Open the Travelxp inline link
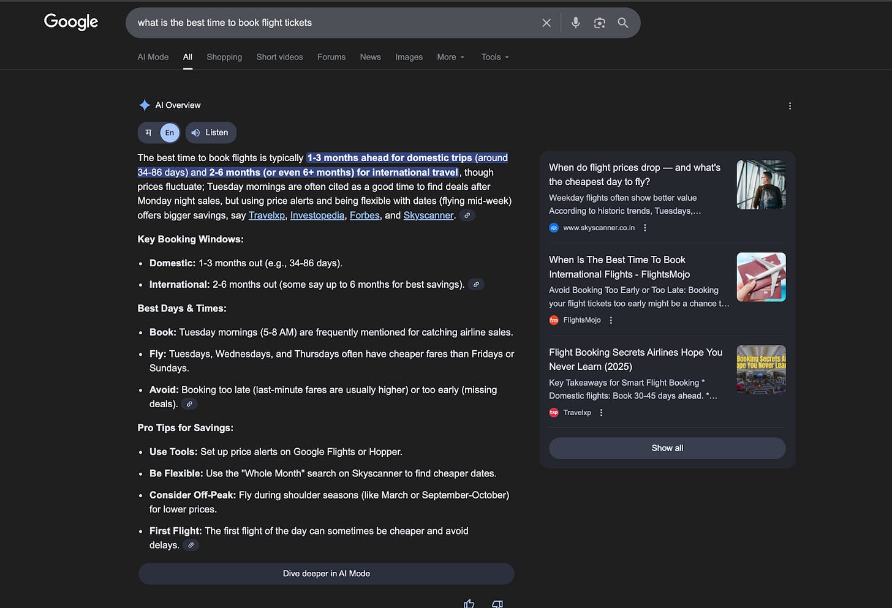This screenshot has width=892, height=608. click(266, 216)
